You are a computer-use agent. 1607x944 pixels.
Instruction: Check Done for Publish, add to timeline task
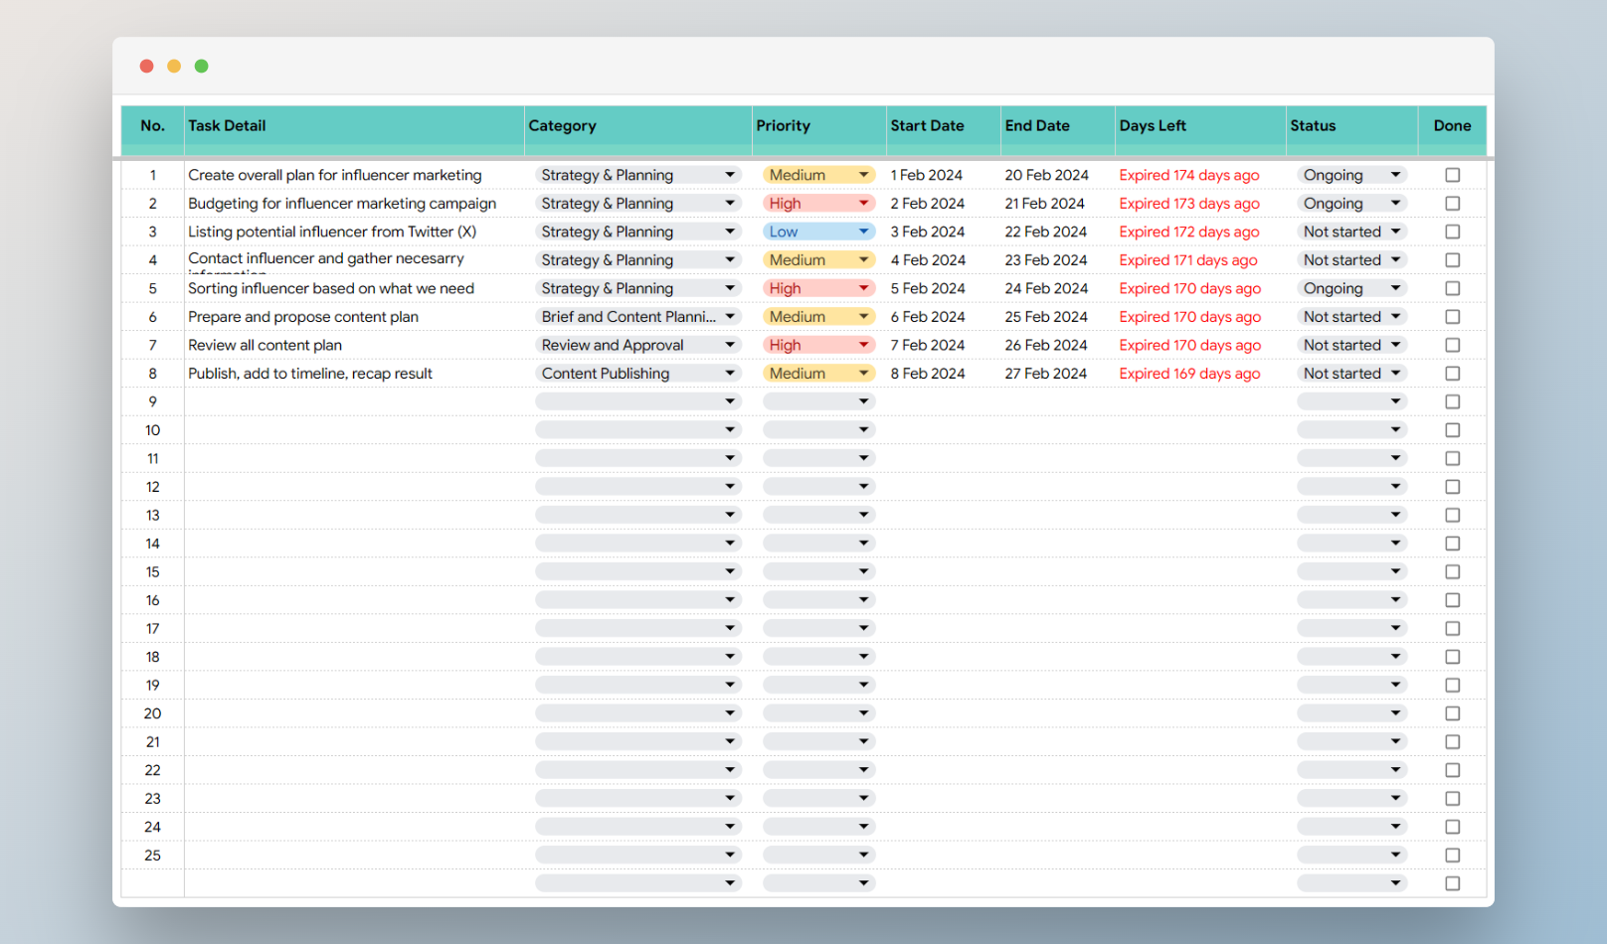pos(1452,374)
